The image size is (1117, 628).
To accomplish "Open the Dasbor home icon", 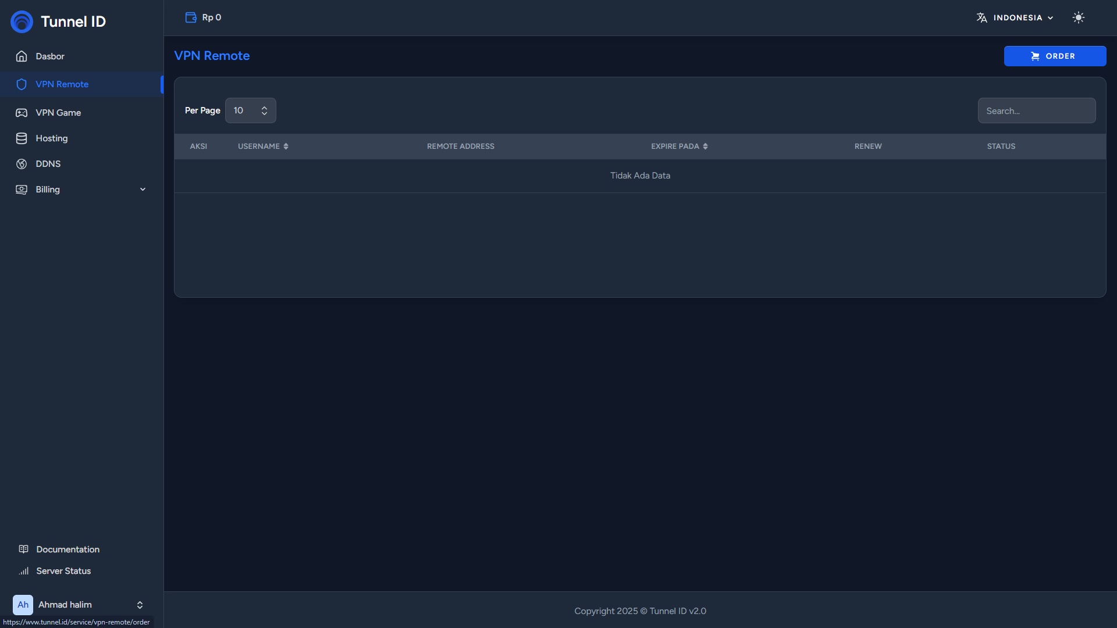I will (22, 56).
